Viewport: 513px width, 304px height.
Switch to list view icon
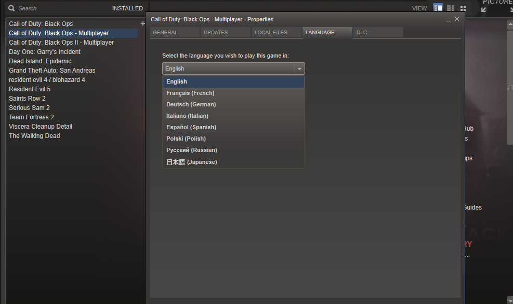click(451, 8)
